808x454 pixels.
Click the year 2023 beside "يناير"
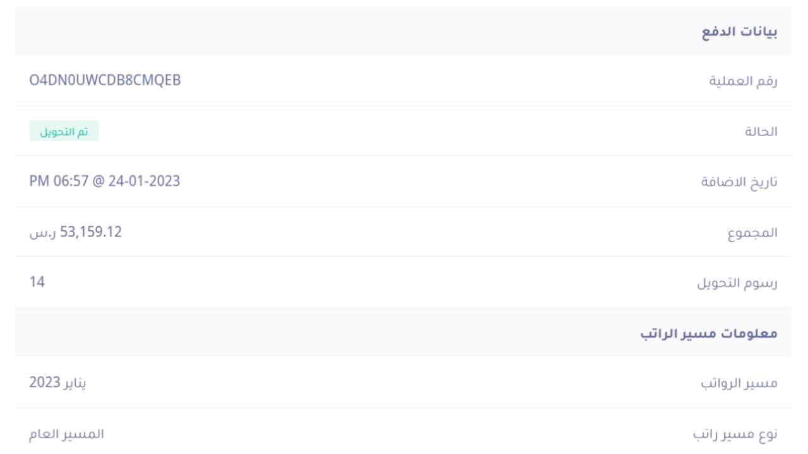click(x=45, y=383)
